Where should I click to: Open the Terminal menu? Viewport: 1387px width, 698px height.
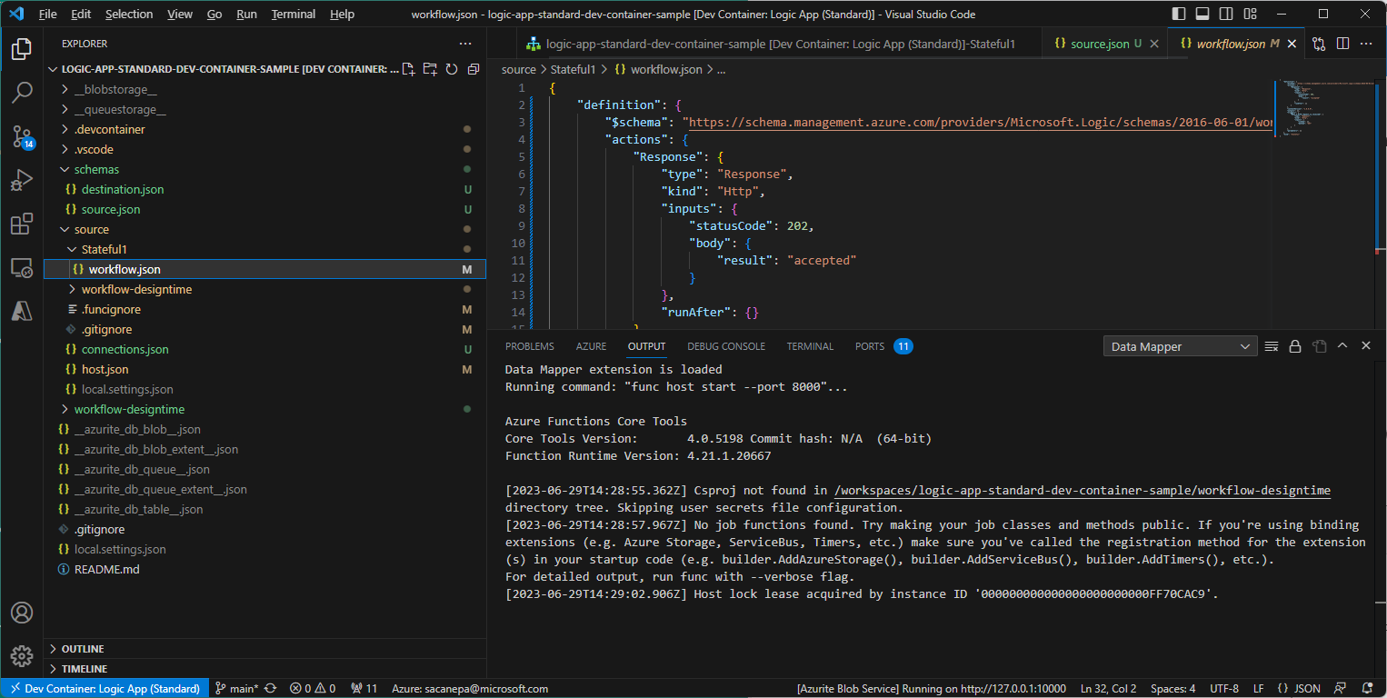point(293,14)
